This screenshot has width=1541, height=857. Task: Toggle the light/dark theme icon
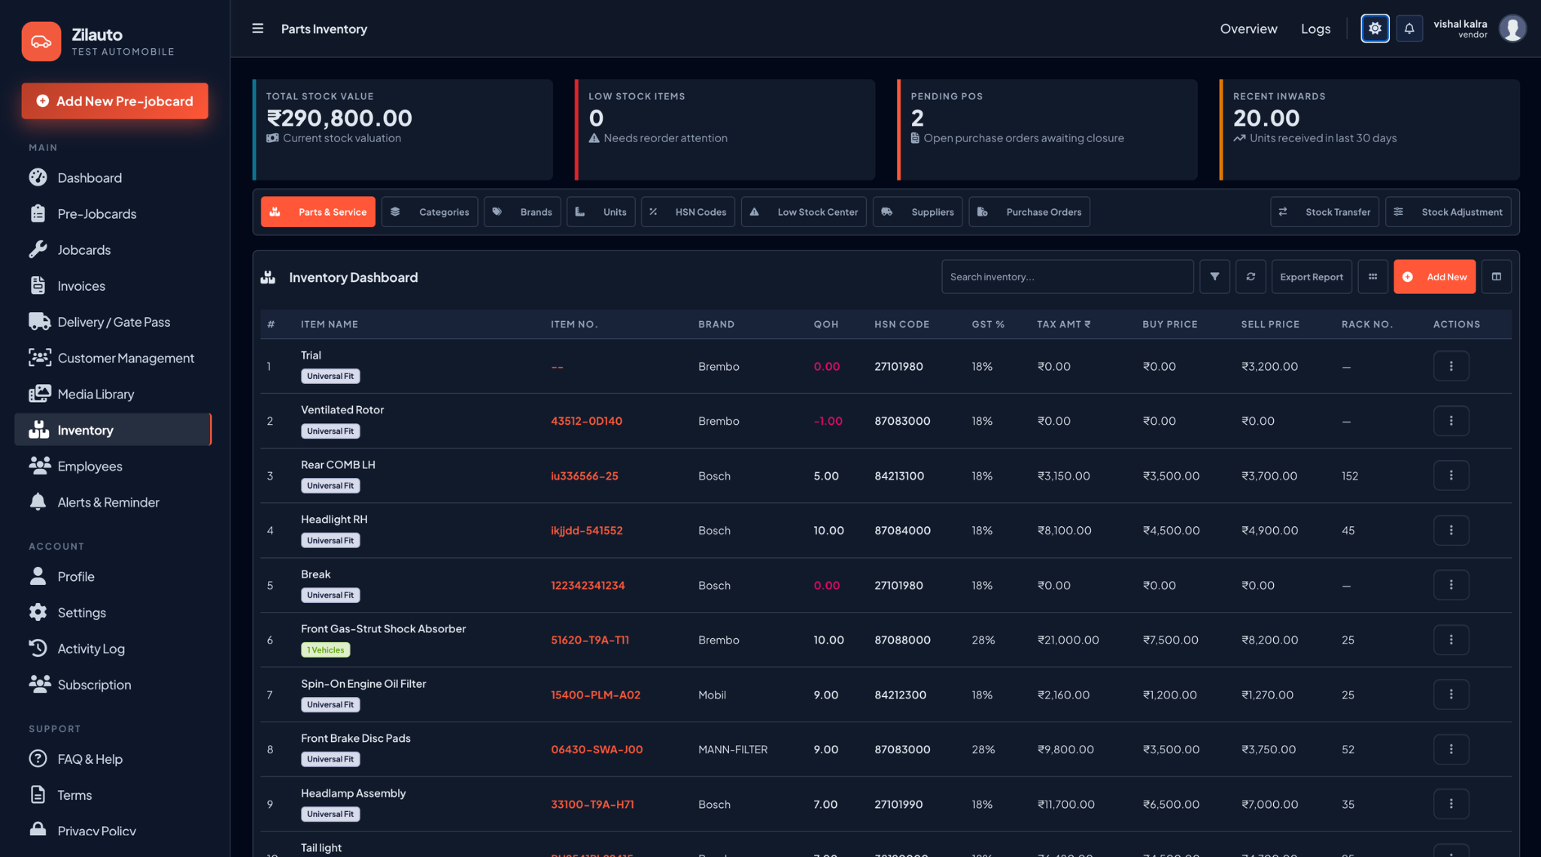(x=1375, y=29)
